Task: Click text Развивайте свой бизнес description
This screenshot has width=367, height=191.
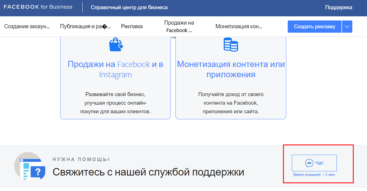Action: [x=115, y=103]
